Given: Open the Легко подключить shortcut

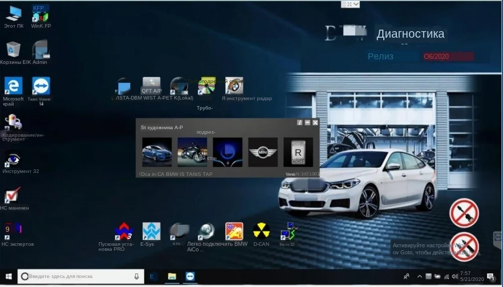Looking at the screenshot, I should pyautogui.click(x=206, y=231).
